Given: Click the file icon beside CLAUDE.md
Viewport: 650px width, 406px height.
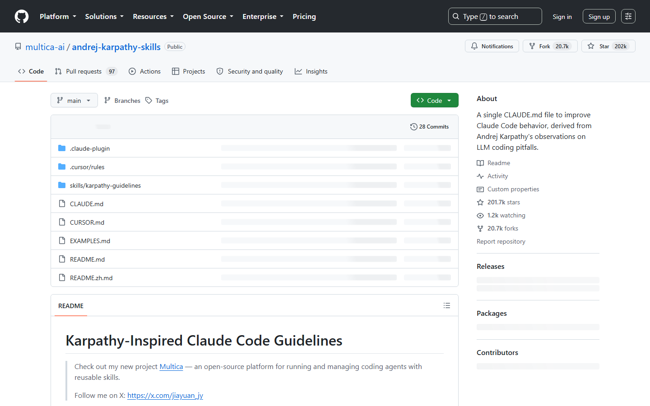Looking at the screenshot, I should pyautogui.click(x=62, y=203).
